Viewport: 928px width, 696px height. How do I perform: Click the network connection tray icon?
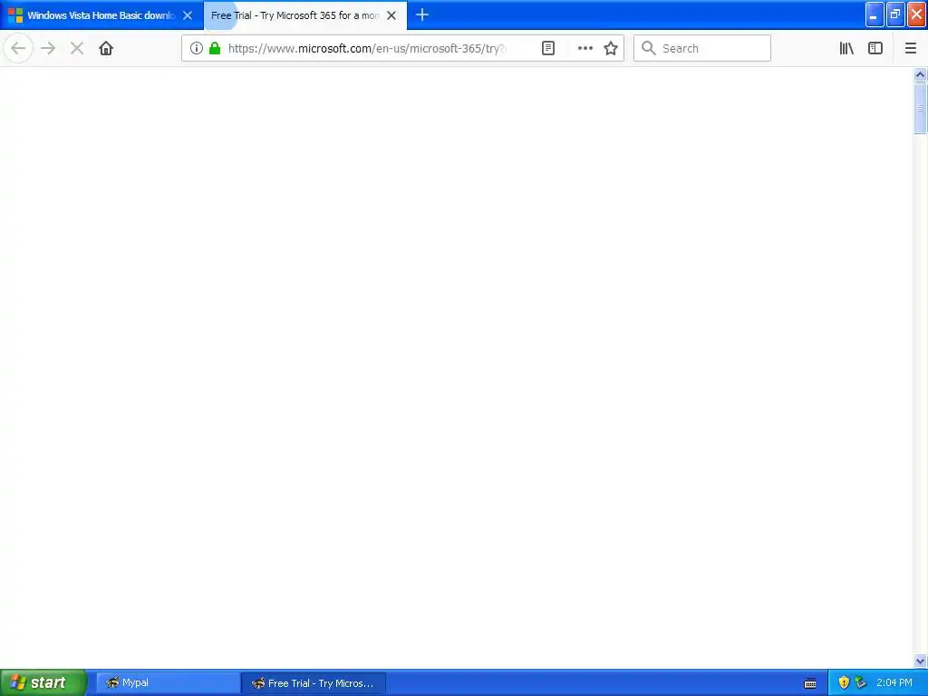(x=861, y=682)
